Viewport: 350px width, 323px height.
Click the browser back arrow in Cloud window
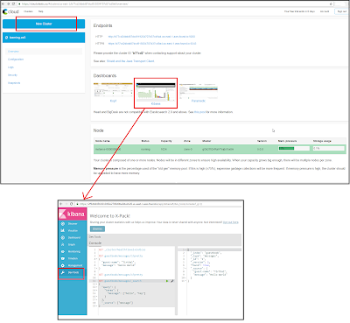pyautogui.click(x=3, y=4)
